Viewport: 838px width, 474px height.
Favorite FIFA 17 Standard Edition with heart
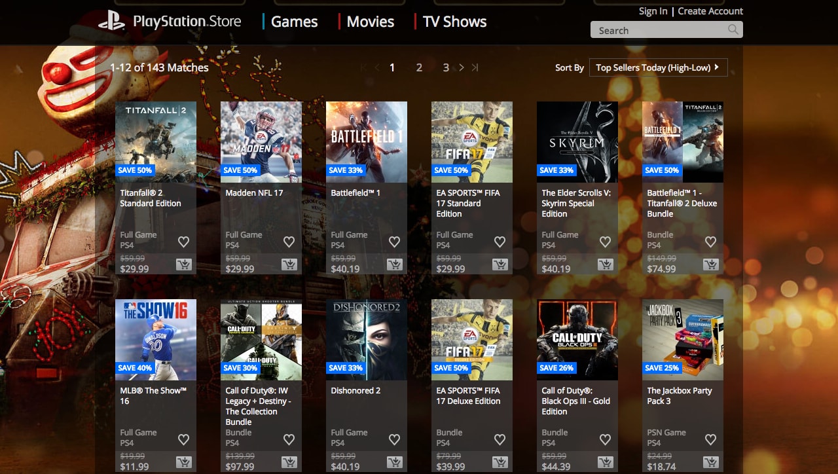coord(500,242)
